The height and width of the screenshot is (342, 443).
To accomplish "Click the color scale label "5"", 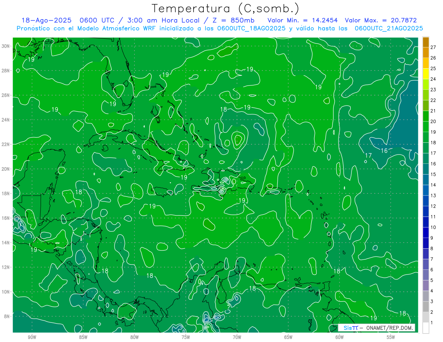I will 432,280.
